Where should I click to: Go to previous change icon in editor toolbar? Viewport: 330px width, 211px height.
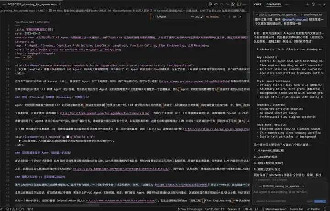[216, 4]
